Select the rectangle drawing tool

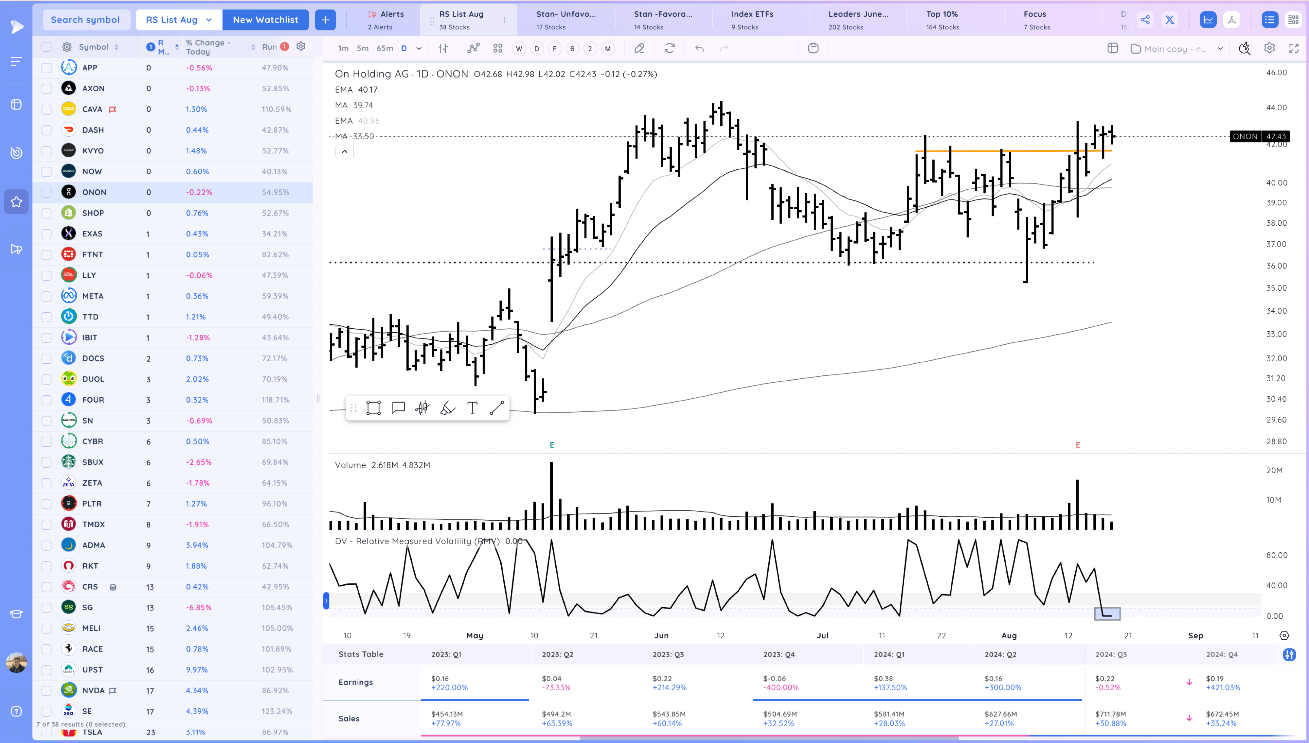pos(374,407)
